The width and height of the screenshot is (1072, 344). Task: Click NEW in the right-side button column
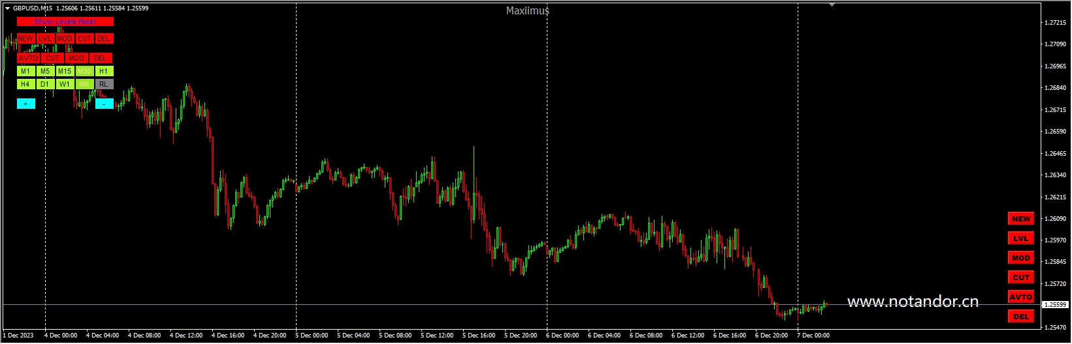(x=1021, y=219)
